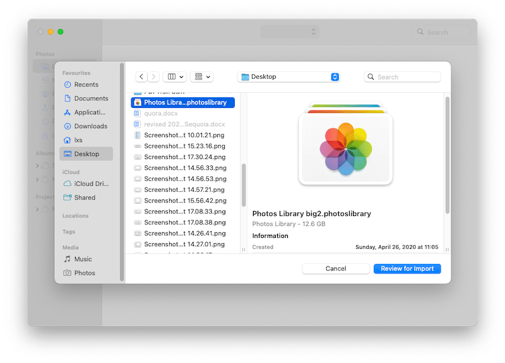The image size is (505, 363).
Task: Select Downloads in the sidebar
Action: point(86,126)
